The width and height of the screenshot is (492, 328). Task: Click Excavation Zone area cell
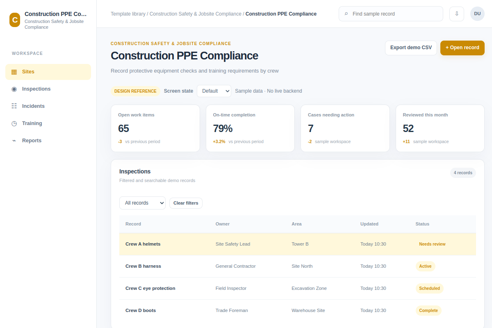tap(309, 288)
